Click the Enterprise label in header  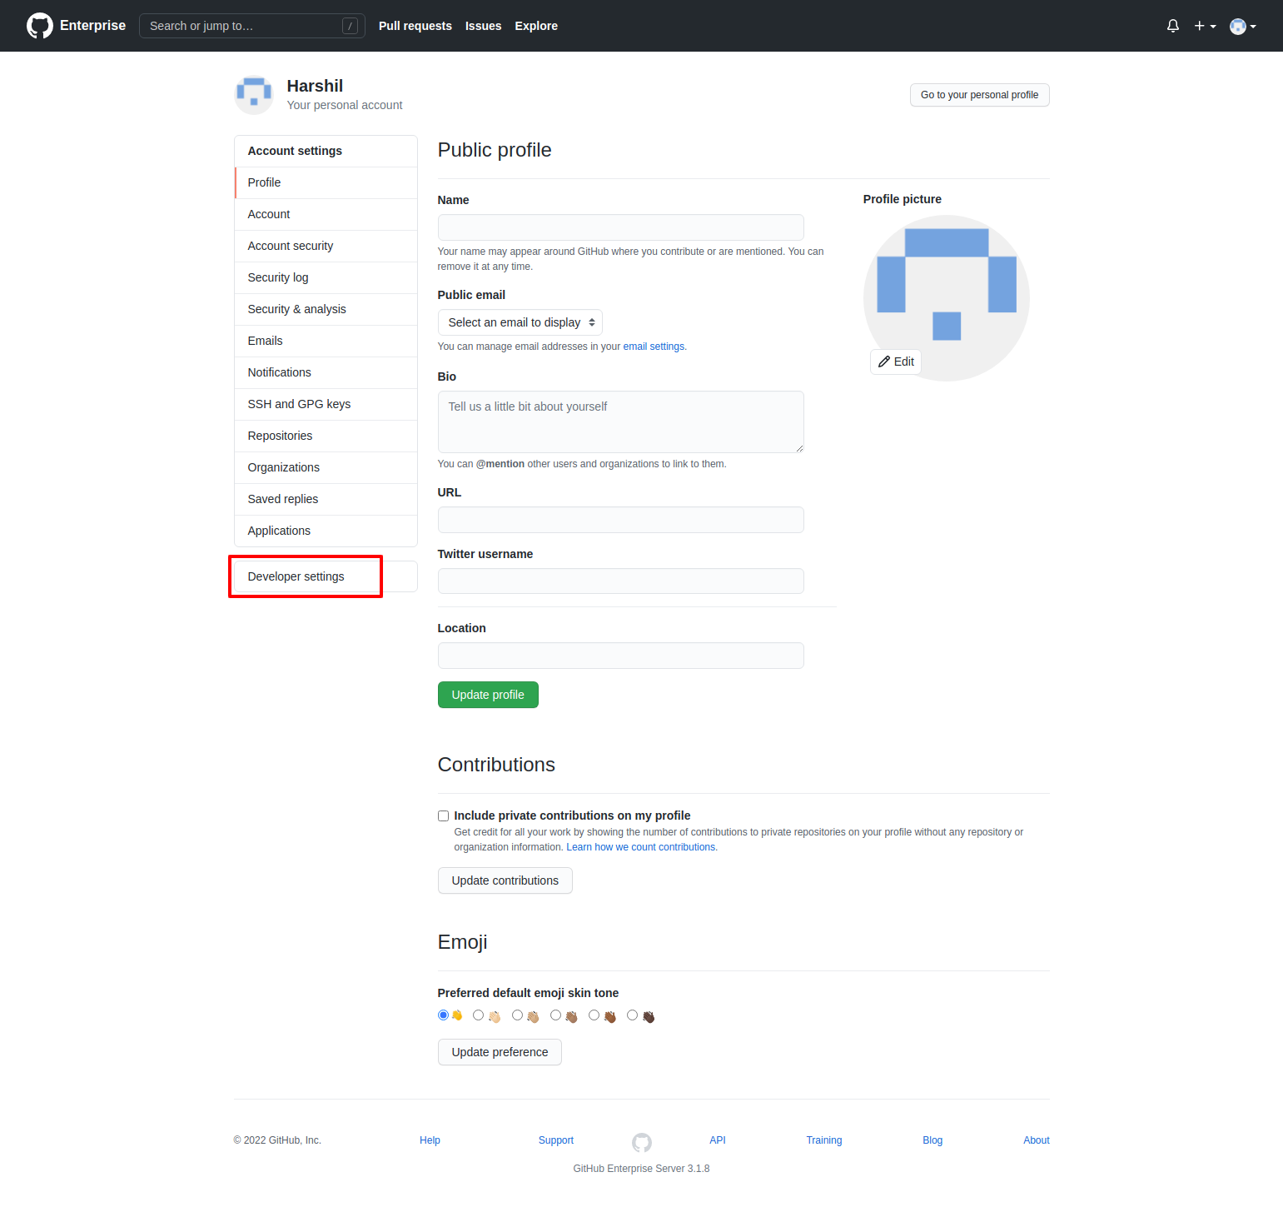tap(92, 25)
